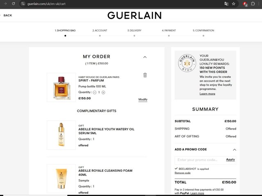Click ABEILLE ROYALE CLEANSING FOAM title
The image size is (262, 196).
pyautogui.click(x=105, y=173)
